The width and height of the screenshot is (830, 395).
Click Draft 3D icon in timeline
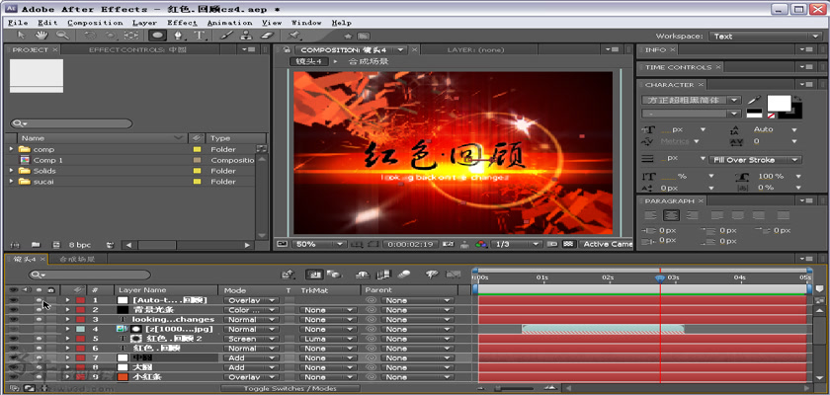pyautogui.click(x=334, y=275)
